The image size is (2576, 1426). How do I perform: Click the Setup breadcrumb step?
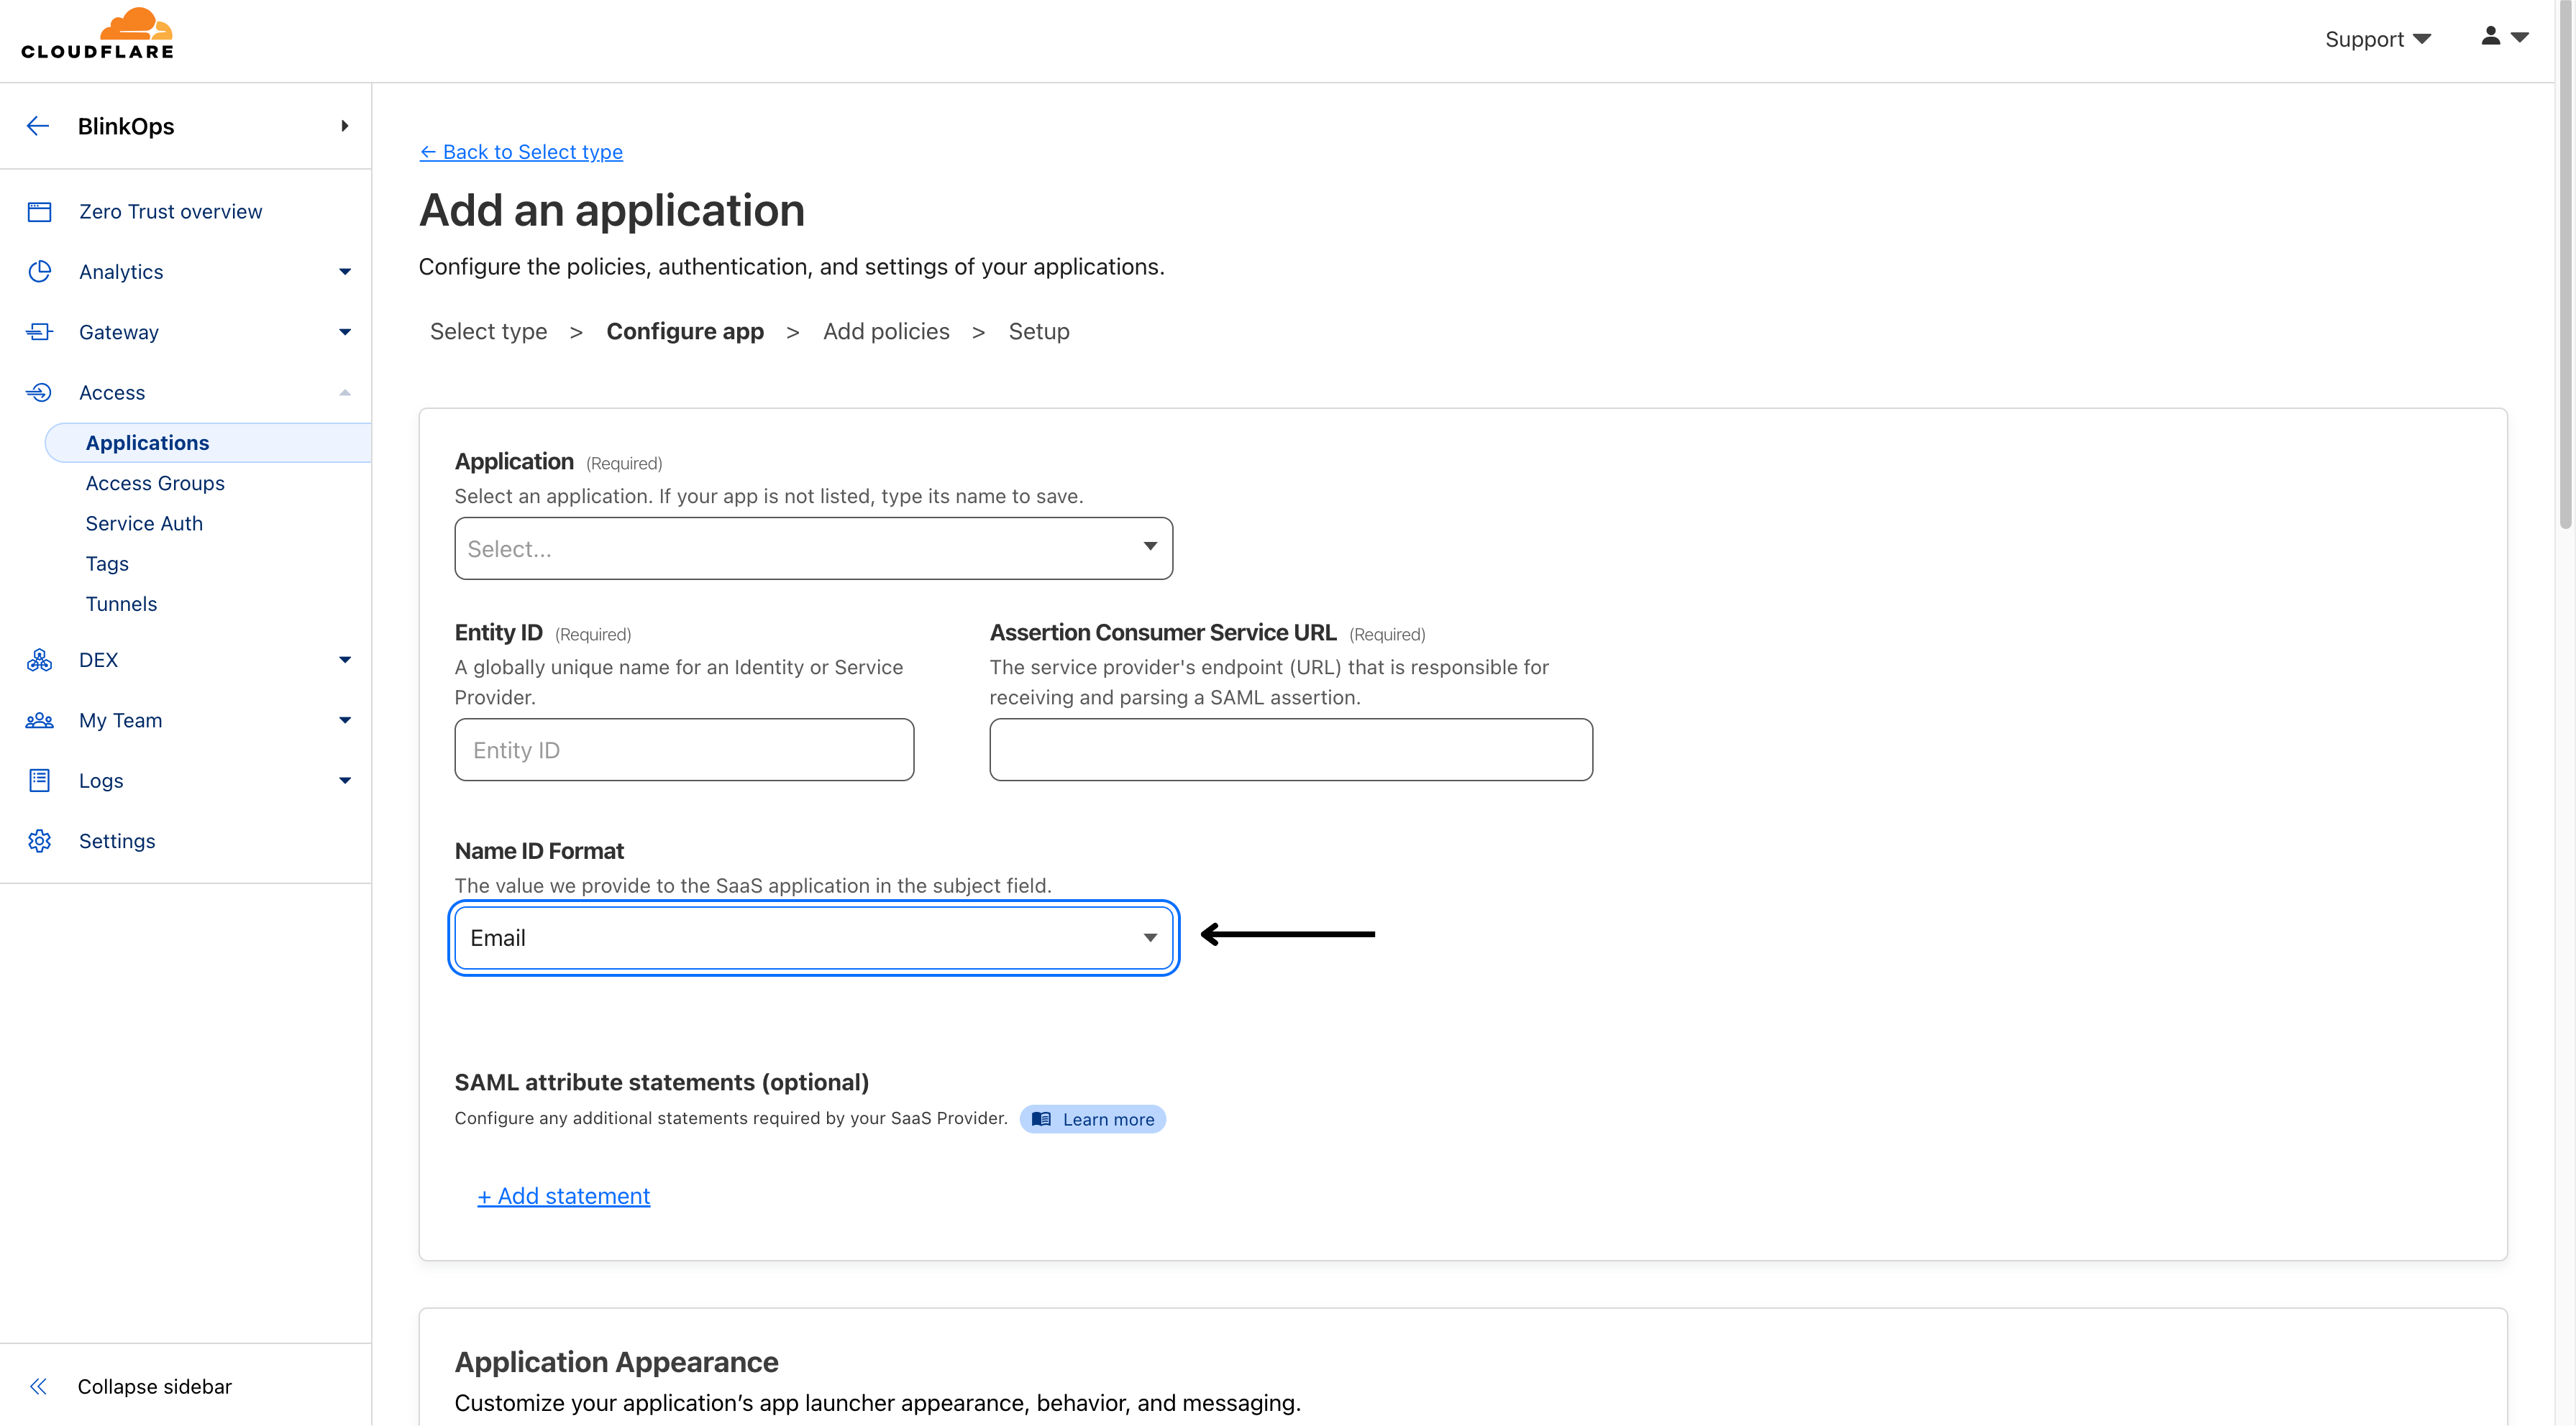point(1038,331)
